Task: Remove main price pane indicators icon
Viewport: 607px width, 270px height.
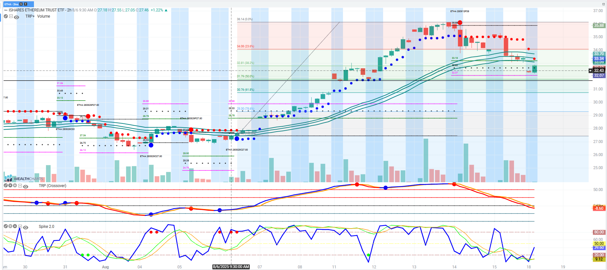Action: [x=6, y=16]
